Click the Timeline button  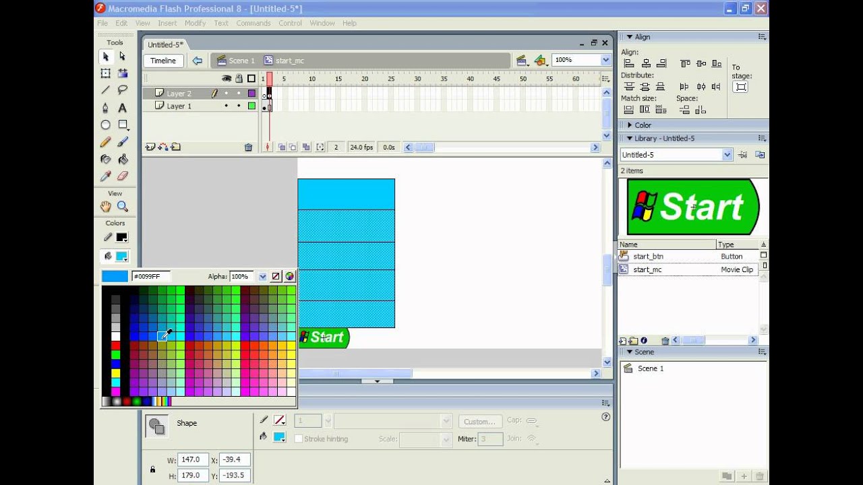coord(162,61)
